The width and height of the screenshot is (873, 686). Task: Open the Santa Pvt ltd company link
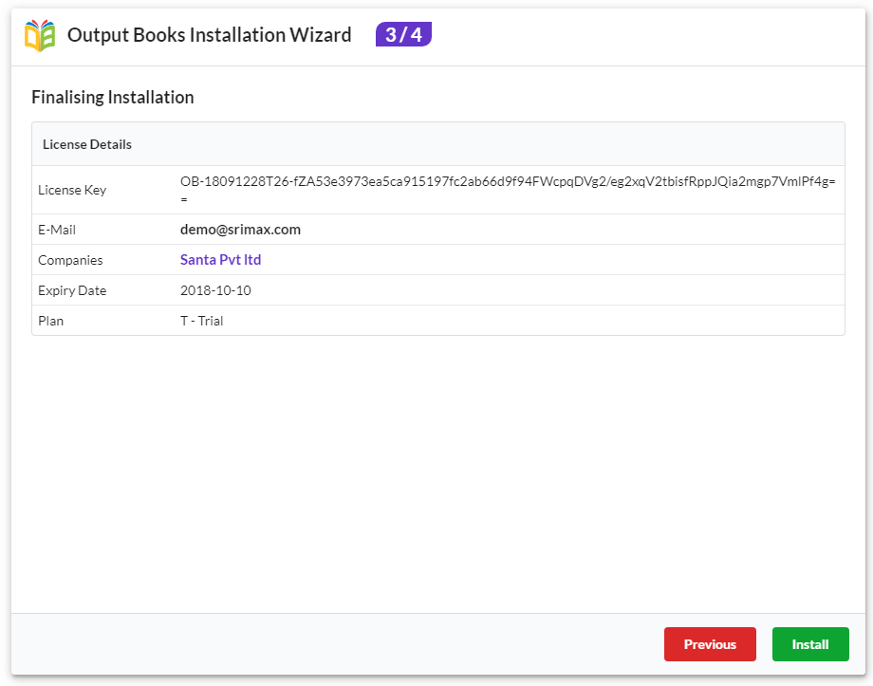tap(220, 260)
